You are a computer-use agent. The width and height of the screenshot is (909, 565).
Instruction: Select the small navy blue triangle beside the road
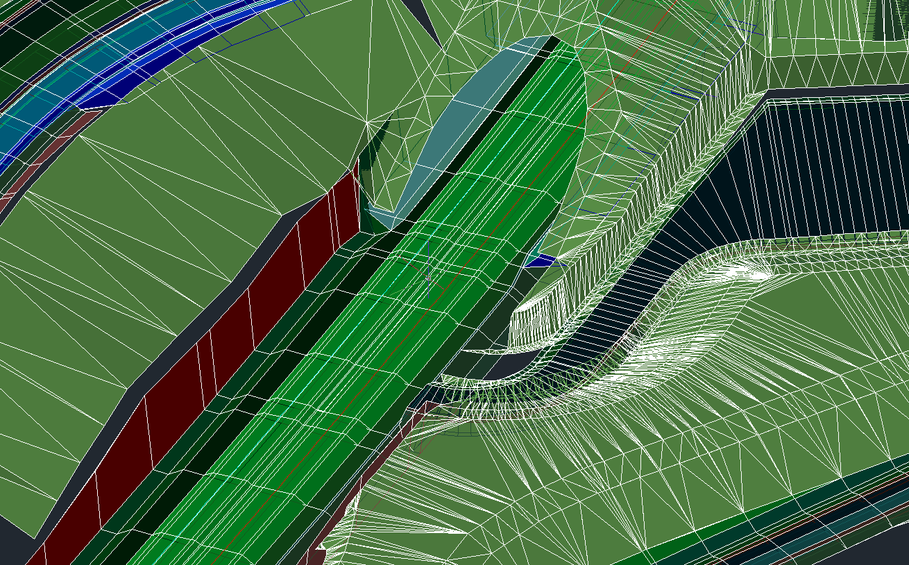pos(541,260)
